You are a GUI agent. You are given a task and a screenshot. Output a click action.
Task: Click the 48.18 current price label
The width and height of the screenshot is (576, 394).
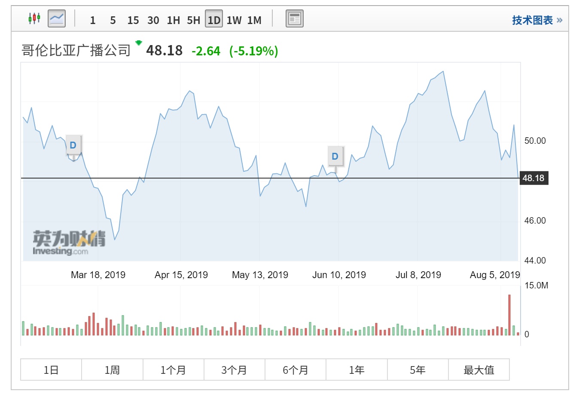coord(533,178)
